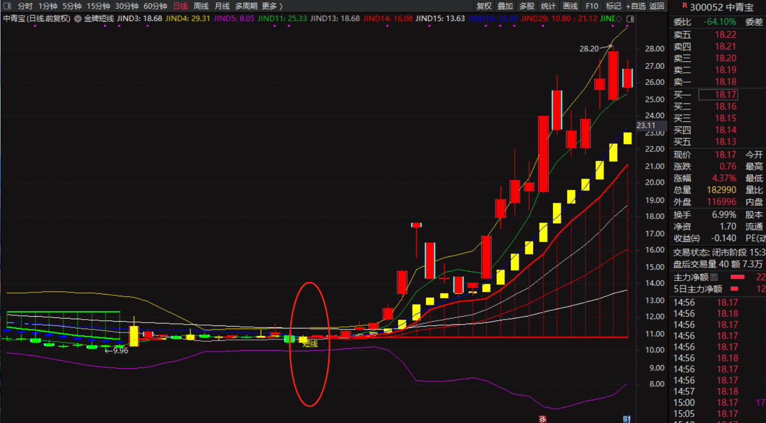Click the 财 marker at chart bottom
The width and height of the screenshot is (766, 423).
[627, 419]
